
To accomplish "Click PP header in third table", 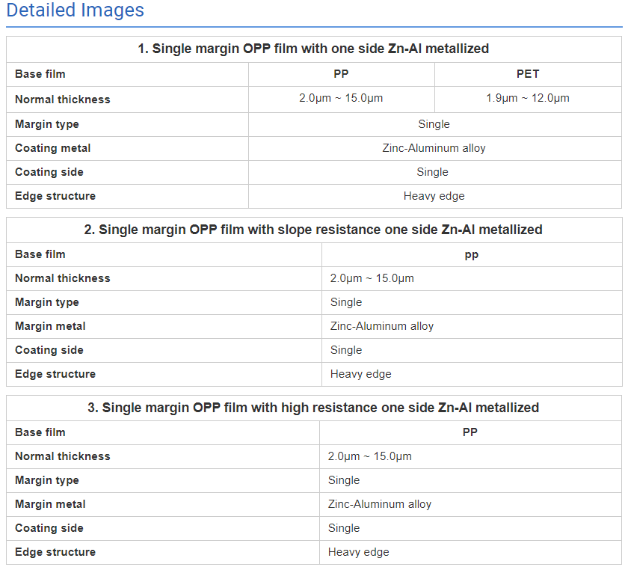I will pos(469,432).
